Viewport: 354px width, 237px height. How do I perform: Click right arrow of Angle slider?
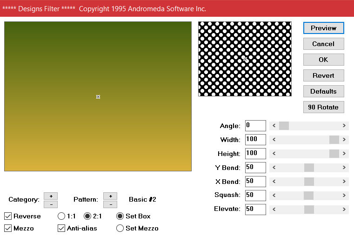(x=344, y=126)
